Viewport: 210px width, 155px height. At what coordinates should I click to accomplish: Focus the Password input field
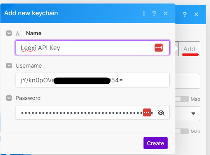click(93, 112)
